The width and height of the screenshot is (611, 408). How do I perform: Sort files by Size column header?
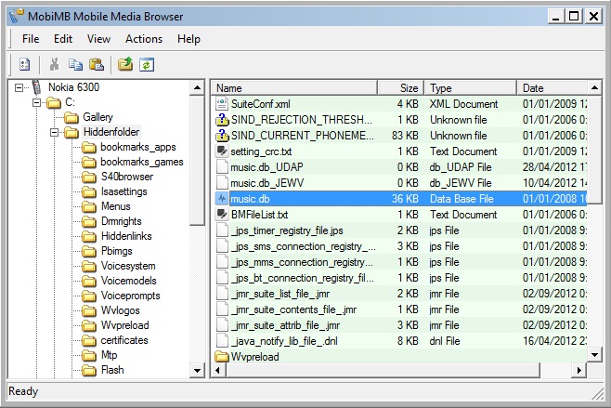[400, 88]
